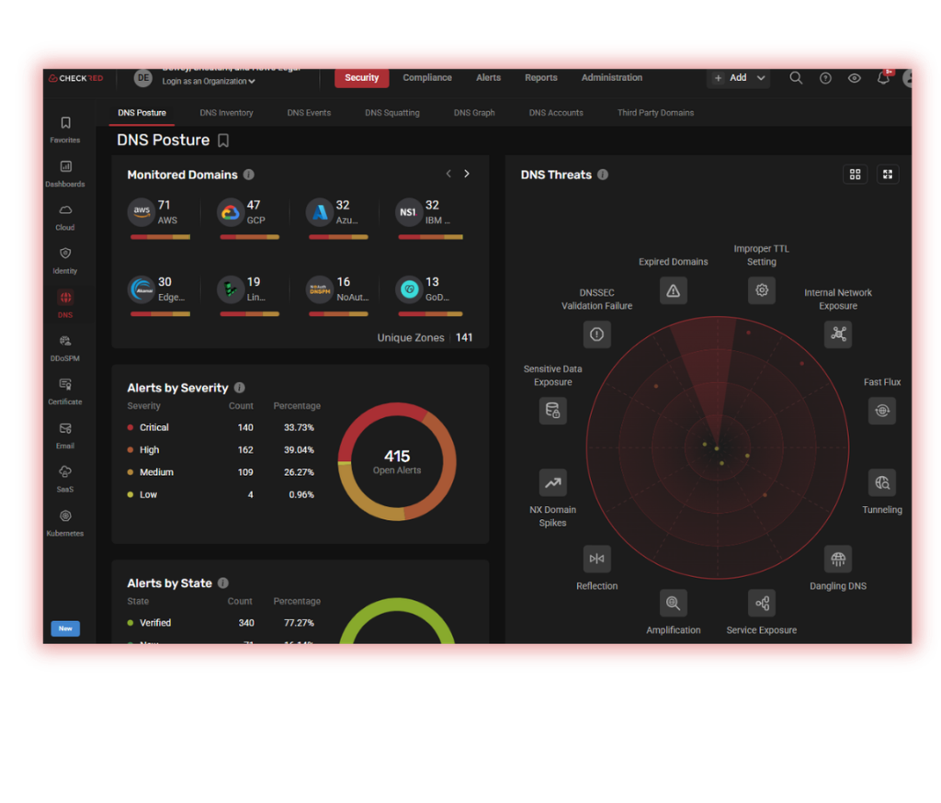Click the Amplification threat icon

(674, 603)
